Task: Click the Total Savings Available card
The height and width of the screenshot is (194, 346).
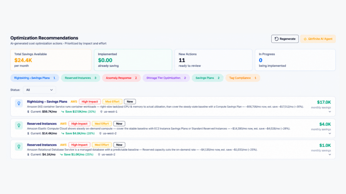Action: point(51,60)
